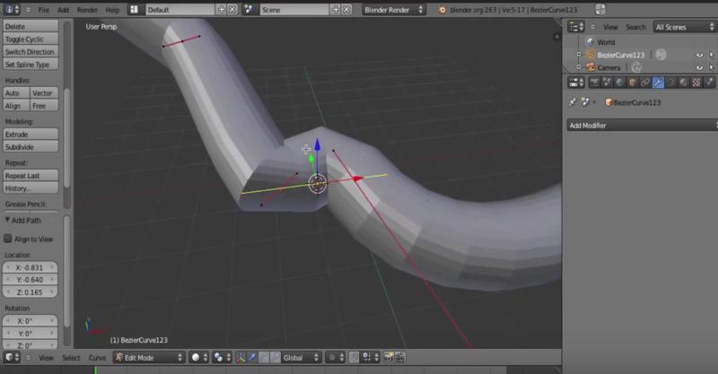Toggle BezierCurve123 selectable arrow icon
The width and height of the screenshot is (718, 374).
(x=711, y=55)
